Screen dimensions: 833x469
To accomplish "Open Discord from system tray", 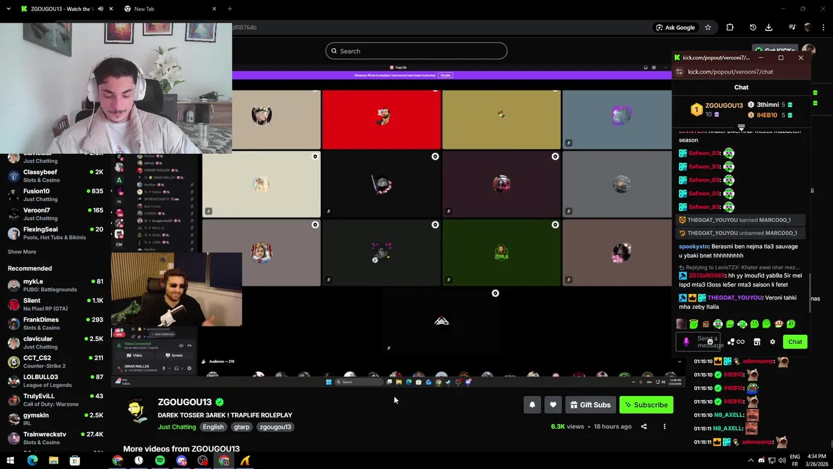I will (x=761, y=461).
